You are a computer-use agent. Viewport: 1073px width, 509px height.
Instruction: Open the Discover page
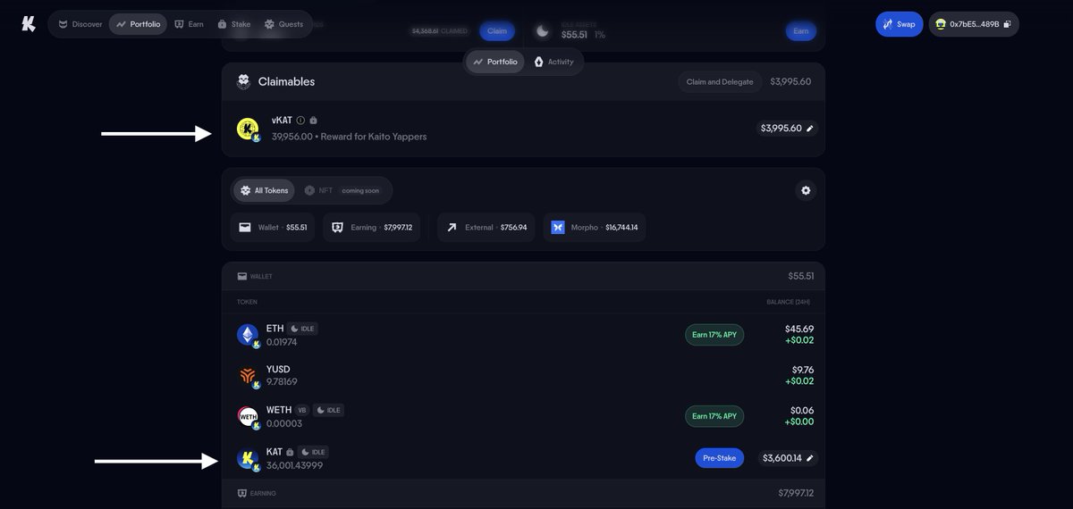click(80, 24)
